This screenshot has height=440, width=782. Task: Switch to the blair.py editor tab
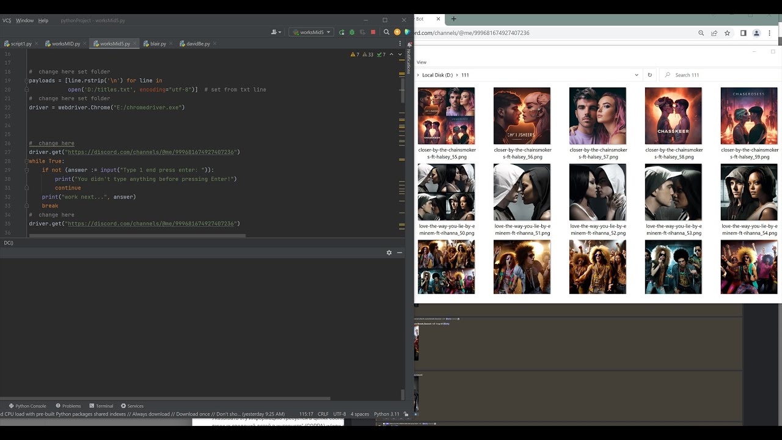[x=157, y=44]
